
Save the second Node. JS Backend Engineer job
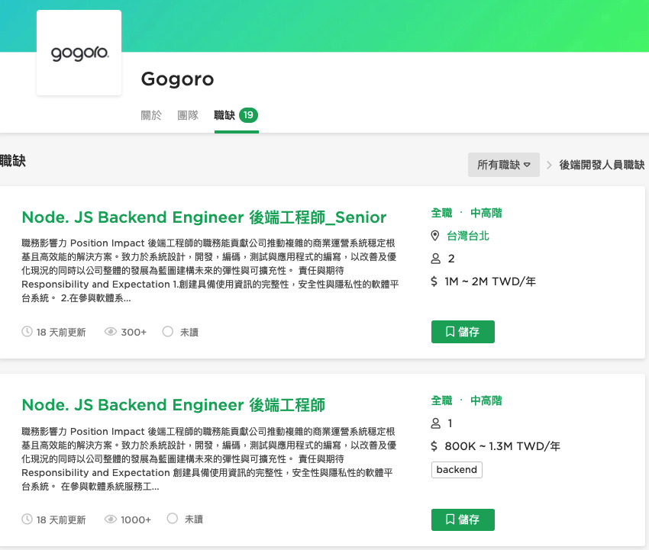point(463,519)
